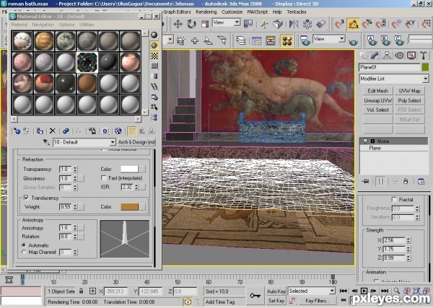Image resolution: width=433 pixels, height=308 pixels.
Task: Select the Scale tool icon
Action: tap(205, 25)
